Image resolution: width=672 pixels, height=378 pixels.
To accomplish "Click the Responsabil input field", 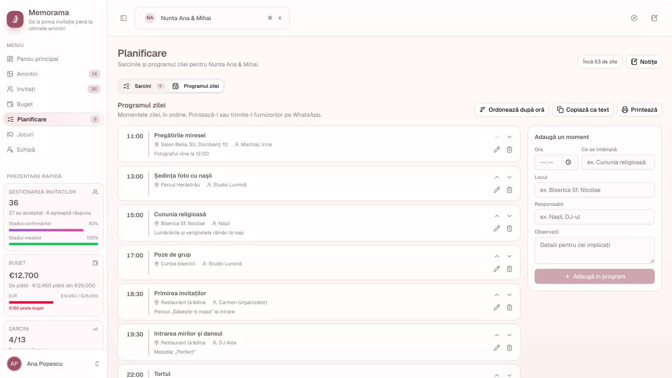I will (x=595, y=217).
